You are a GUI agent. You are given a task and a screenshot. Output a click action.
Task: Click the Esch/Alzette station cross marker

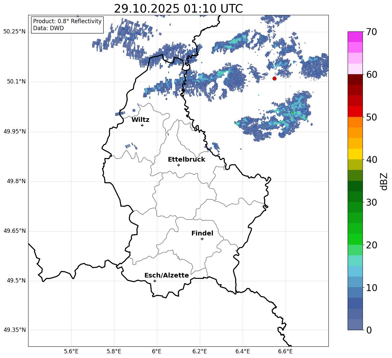pyautogui.click(x=155, y=281)
